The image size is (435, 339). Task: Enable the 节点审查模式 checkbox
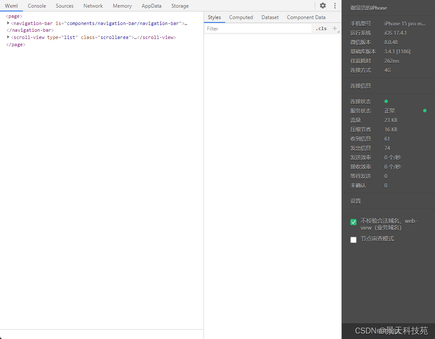(353, 240)
